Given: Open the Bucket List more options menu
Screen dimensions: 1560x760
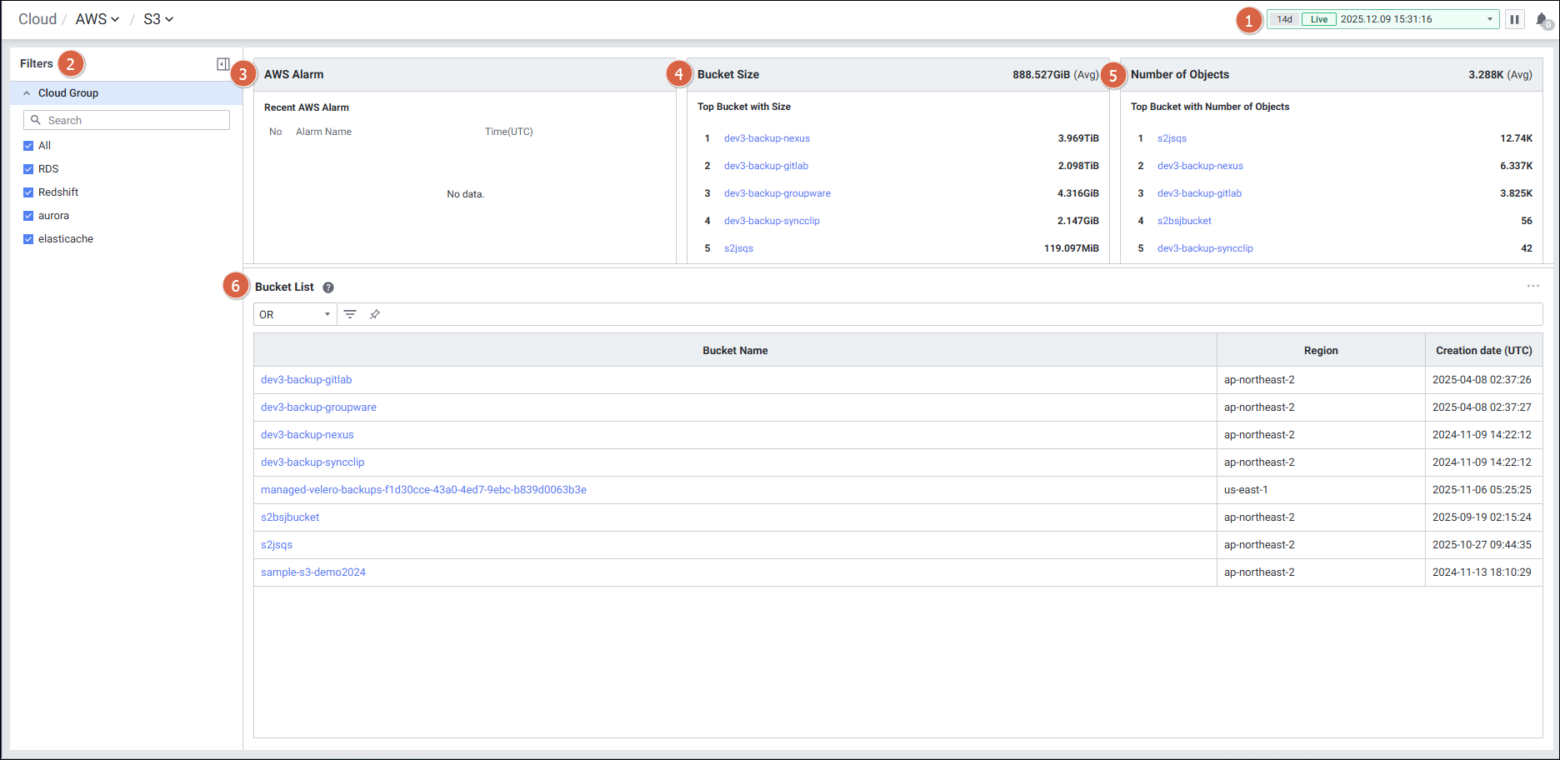Looking at the screenshot, I should pos(1532,286).
